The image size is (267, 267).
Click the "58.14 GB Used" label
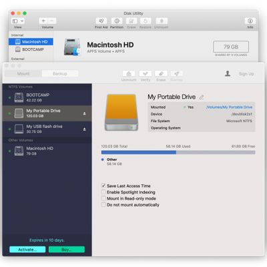(x=178, y=146)
